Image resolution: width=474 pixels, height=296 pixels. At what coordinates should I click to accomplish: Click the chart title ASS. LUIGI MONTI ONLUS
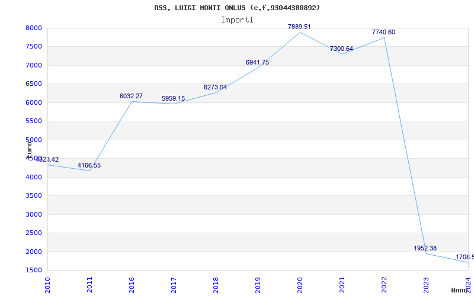237,8
